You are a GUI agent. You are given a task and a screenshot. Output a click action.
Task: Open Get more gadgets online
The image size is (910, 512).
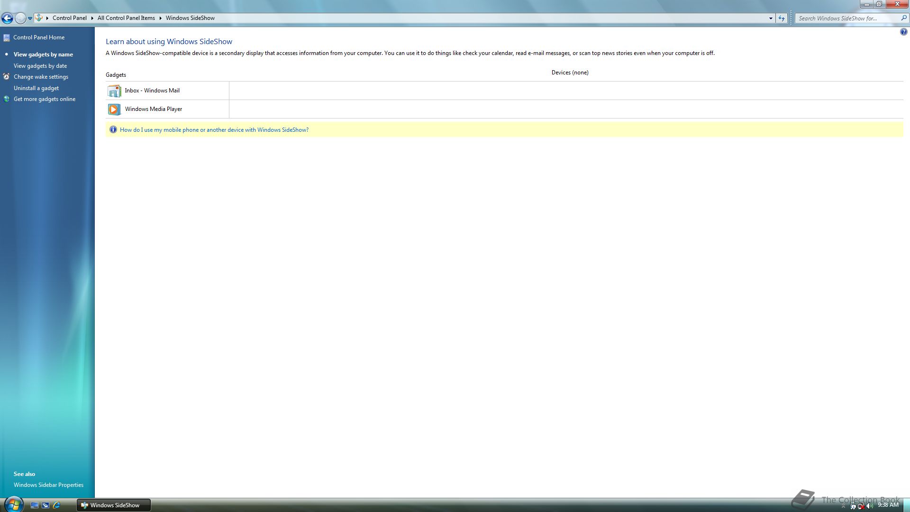coord(45,99)
